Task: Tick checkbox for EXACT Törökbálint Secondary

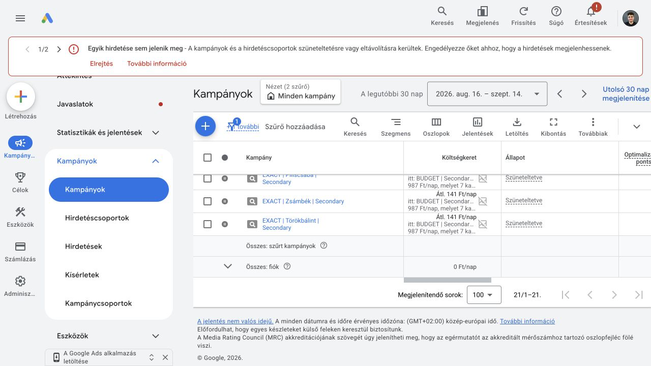Action: pos(208,224)
